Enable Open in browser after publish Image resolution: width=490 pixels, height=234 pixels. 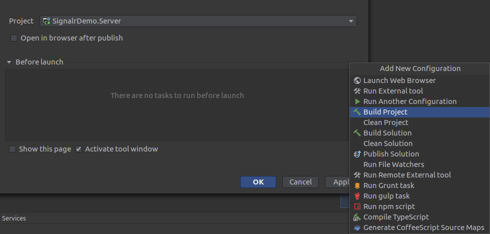click(x=14, y=38)
